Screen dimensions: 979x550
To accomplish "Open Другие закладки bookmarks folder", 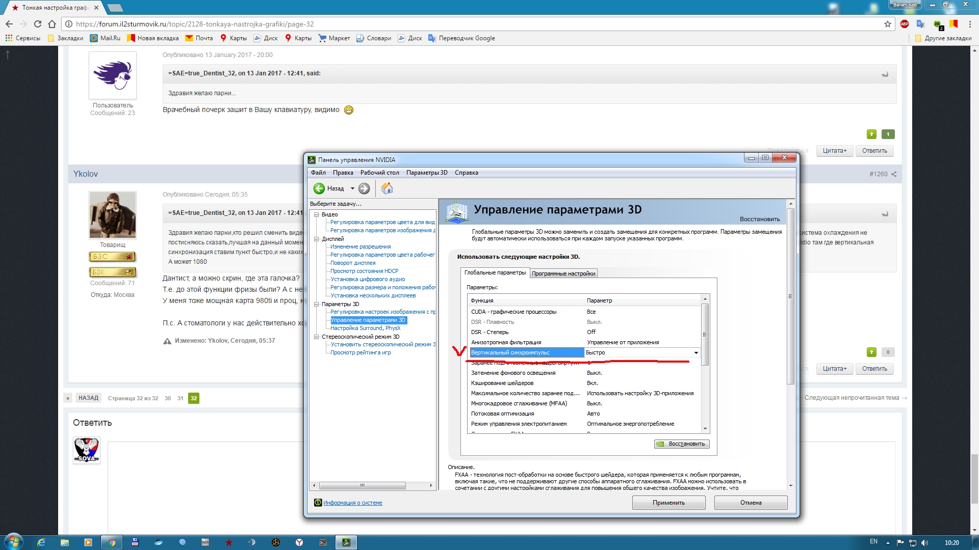I will pyautogui.click(x=944, y=38).
